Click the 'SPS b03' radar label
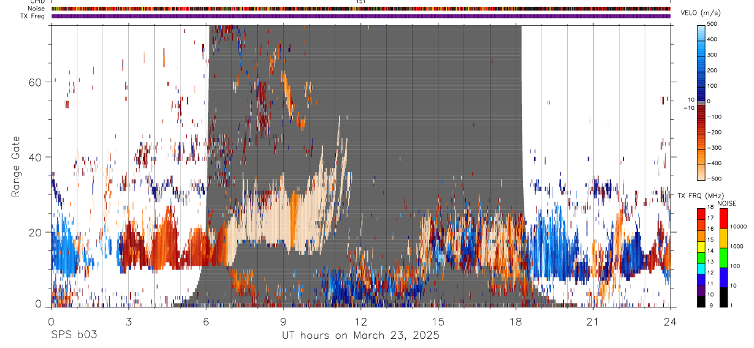The width and height of the screenshot is (754, 348). click(x=74, y=335)
